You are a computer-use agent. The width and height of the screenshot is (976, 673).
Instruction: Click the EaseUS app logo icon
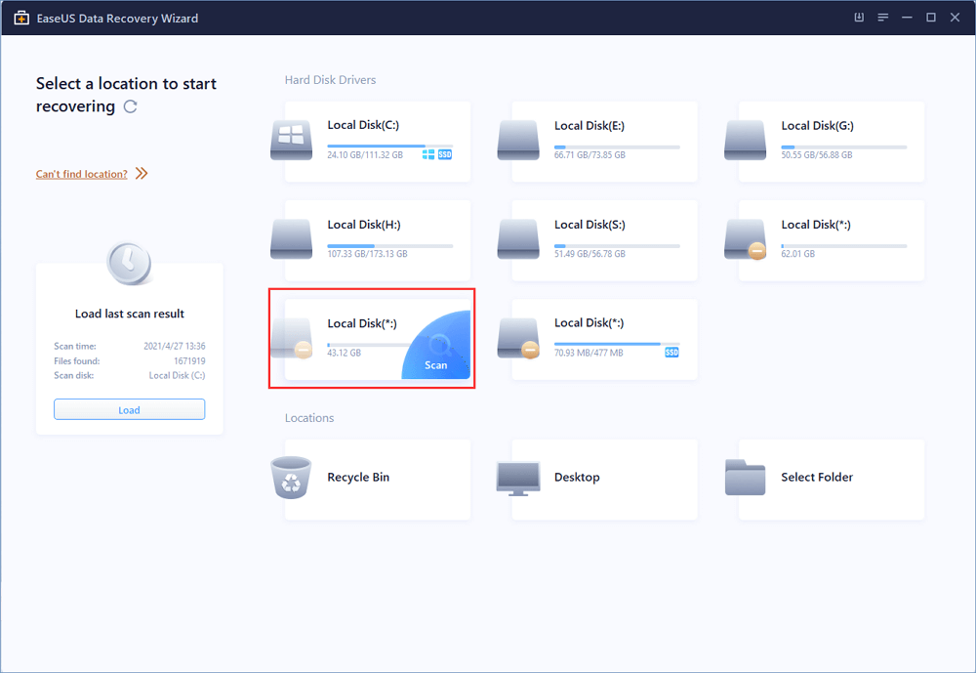(21, 19)
